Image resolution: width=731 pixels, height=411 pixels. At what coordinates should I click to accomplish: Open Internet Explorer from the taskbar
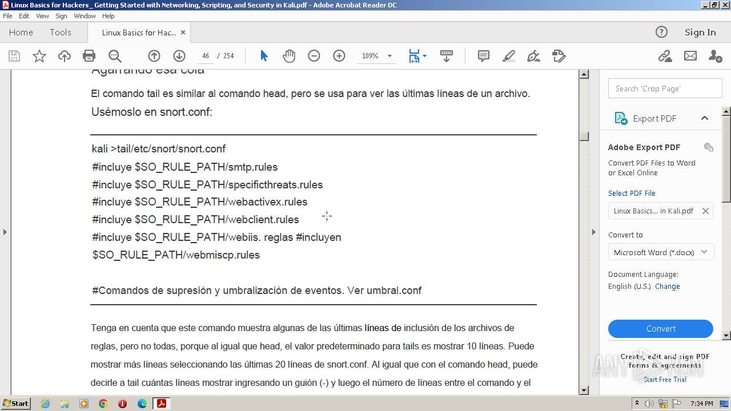pos(45,404)
